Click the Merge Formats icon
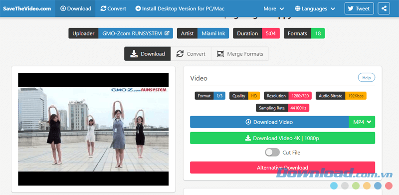Image resolution: width=399 pixels, height=195 pixels. [x=220, y=54]
